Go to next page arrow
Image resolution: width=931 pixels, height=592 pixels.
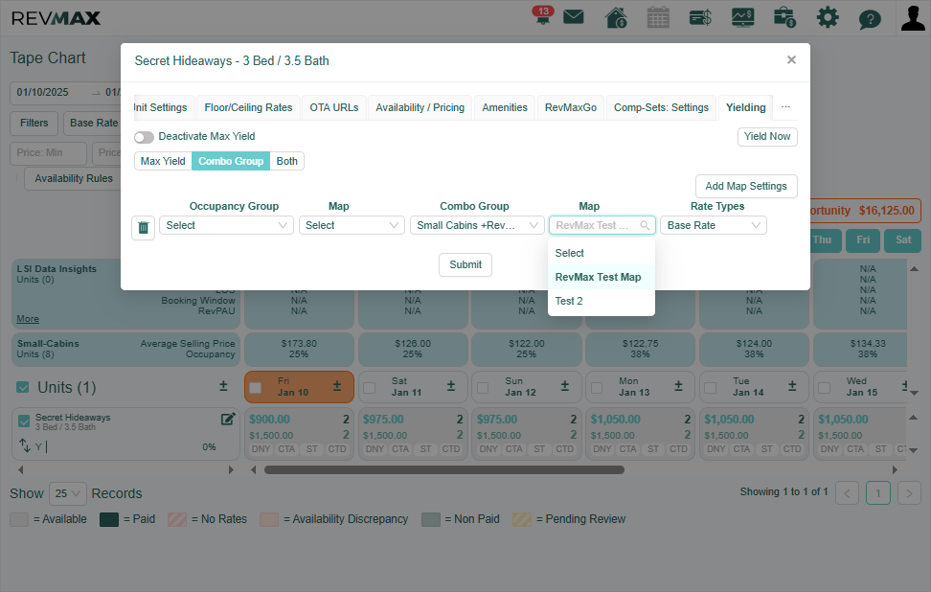tap(909, 493)
